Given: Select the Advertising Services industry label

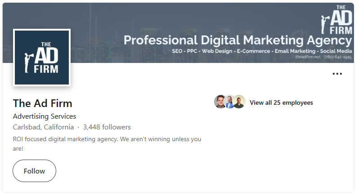Looking at the screenshot, I should point(45,116).
